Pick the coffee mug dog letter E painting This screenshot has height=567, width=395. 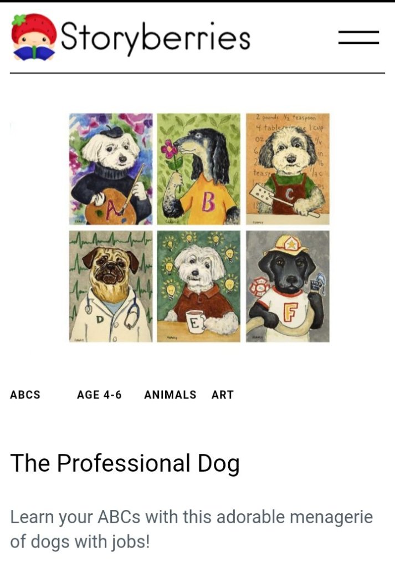[x=198, y=287]
